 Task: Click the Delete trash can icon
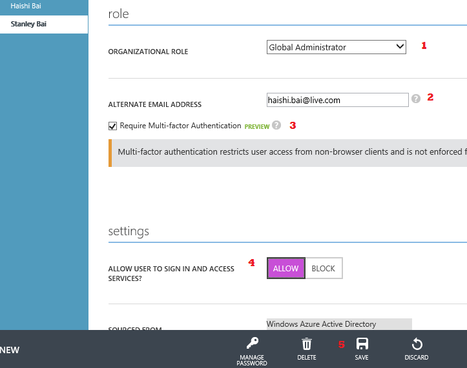click(x=306, y=344)
